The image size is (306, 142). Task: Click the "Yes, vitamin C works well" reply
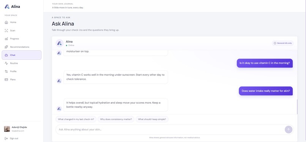pos(116,77)
